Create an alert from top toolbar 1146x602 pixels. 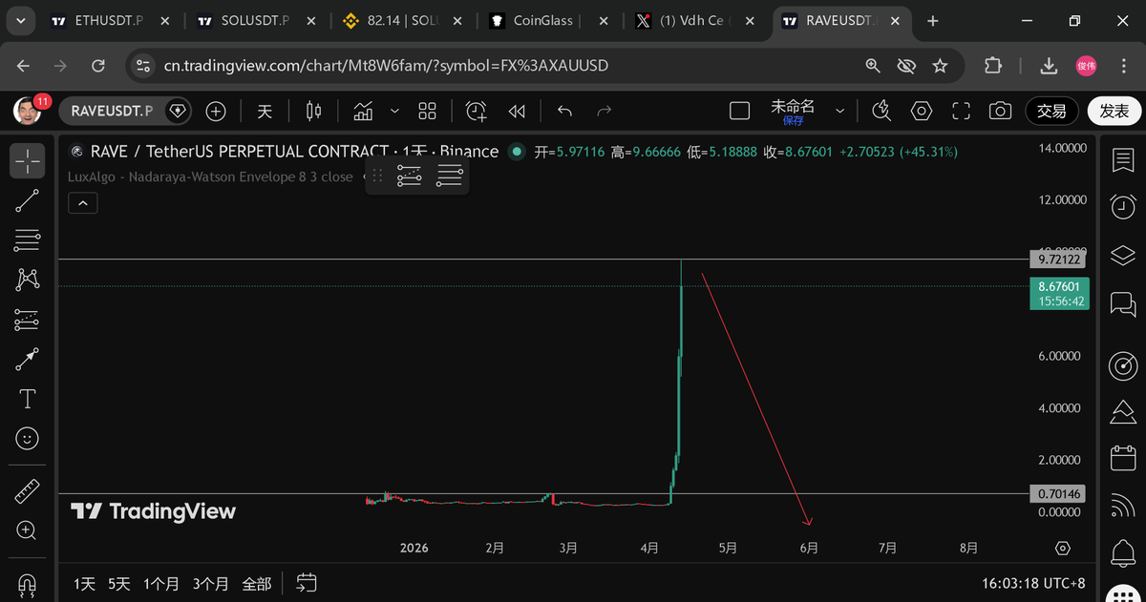click(477, 112)
